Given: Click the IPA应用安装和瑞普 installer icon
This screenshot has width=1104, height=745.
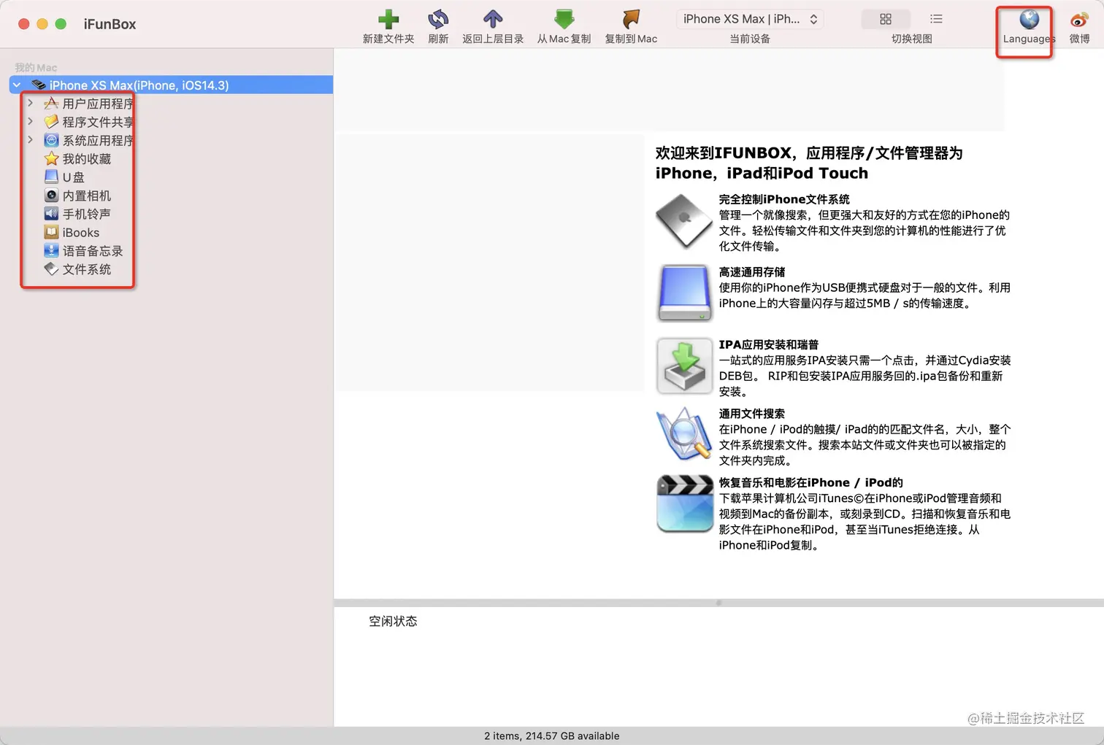Looking at the screenshot, I should tap(683, 366).
